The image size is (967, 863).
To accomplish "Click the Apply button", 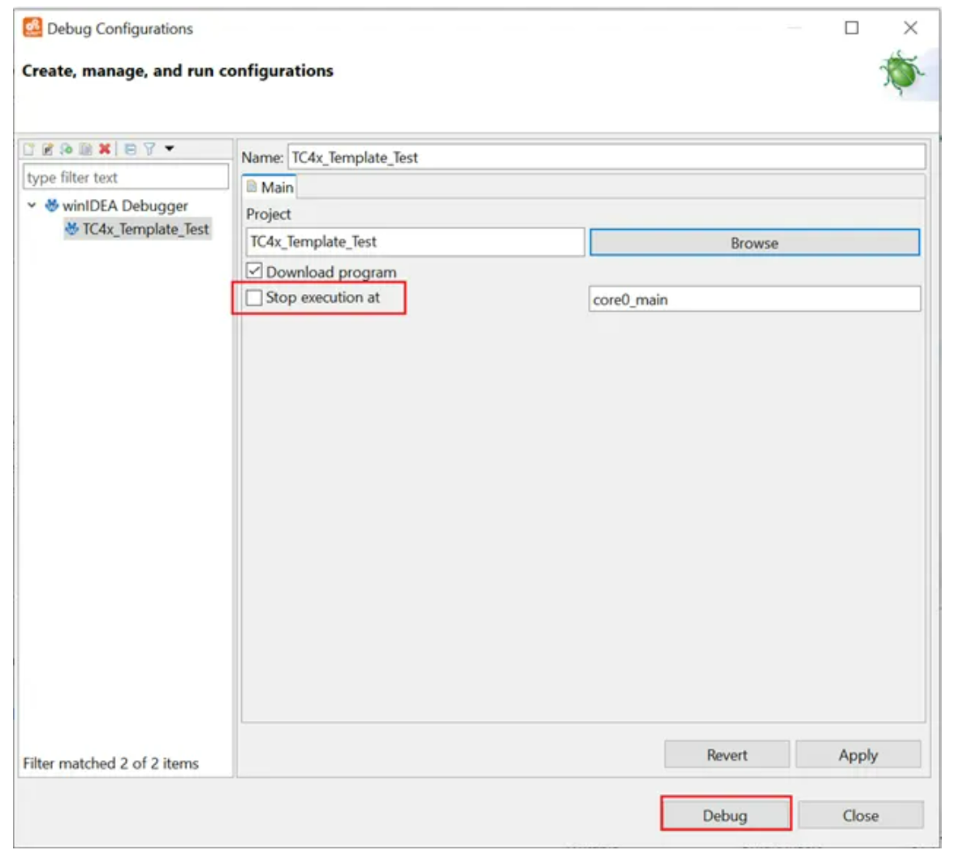I will click(857, 755).
